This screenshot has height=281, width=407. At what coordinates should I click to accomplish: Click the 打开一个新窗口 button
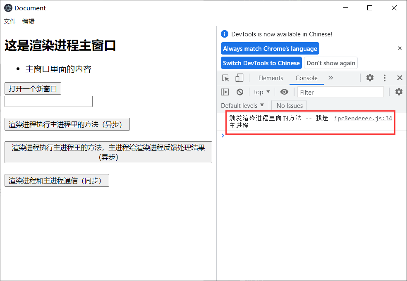pos(33,88)
